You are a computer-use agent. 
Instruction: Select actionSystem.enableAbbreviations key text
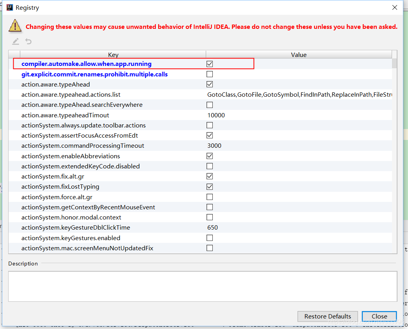click(71, 156)
